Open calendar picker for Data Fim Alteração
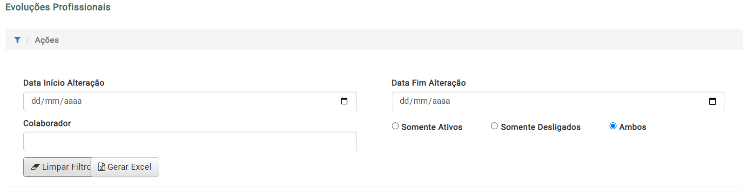 tap(712, 101)
